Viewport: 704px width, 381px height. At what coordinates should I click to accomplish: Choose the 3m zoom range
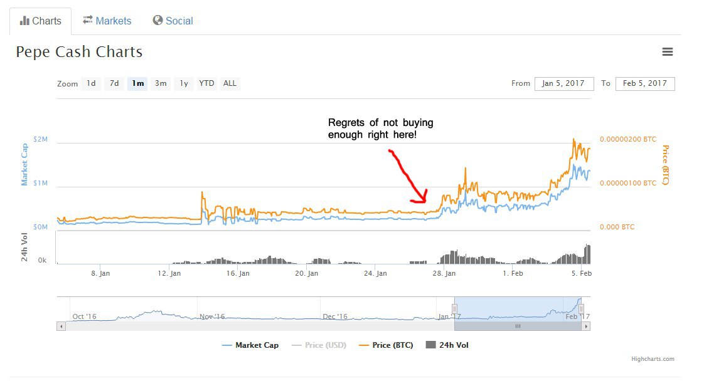161,83
